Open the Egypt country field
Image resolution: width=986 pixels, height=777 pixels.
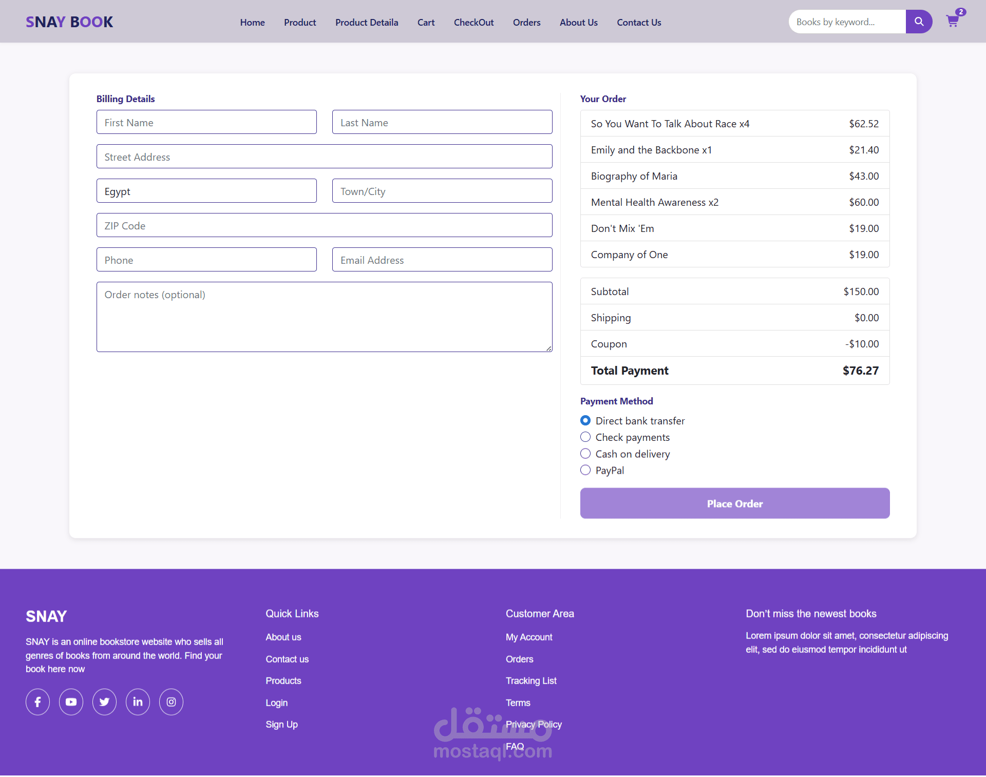coord(206,191)
